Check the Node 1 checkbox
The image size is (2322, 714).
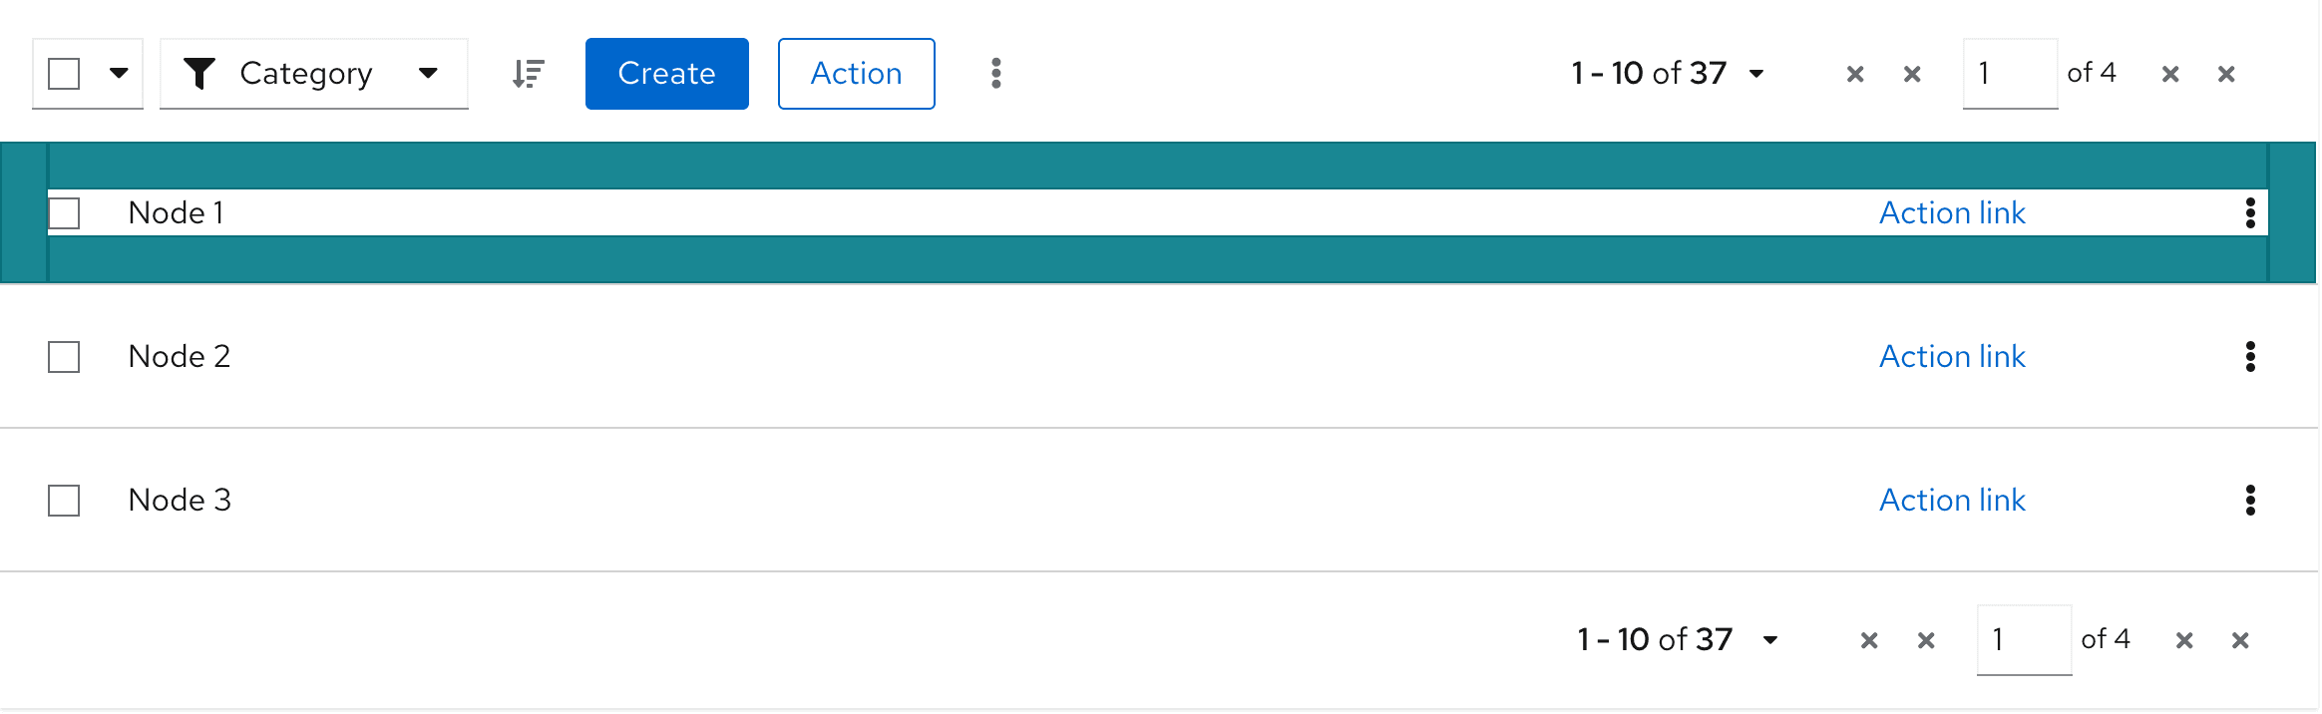[x=64, y=212]
